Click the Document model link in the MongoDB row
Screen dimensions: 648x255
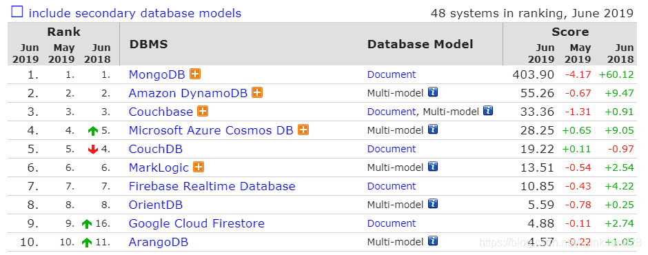pyautogui.click(x=392, y=75)
